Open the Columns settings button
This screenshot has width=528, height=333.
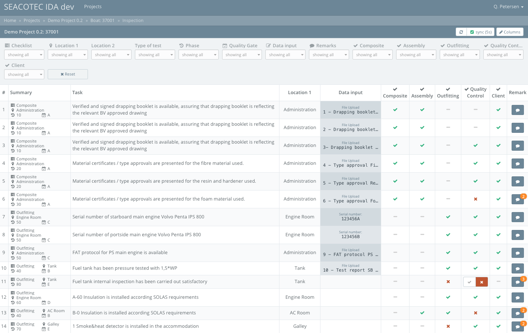pyautogui.click(x=510, y=32)
